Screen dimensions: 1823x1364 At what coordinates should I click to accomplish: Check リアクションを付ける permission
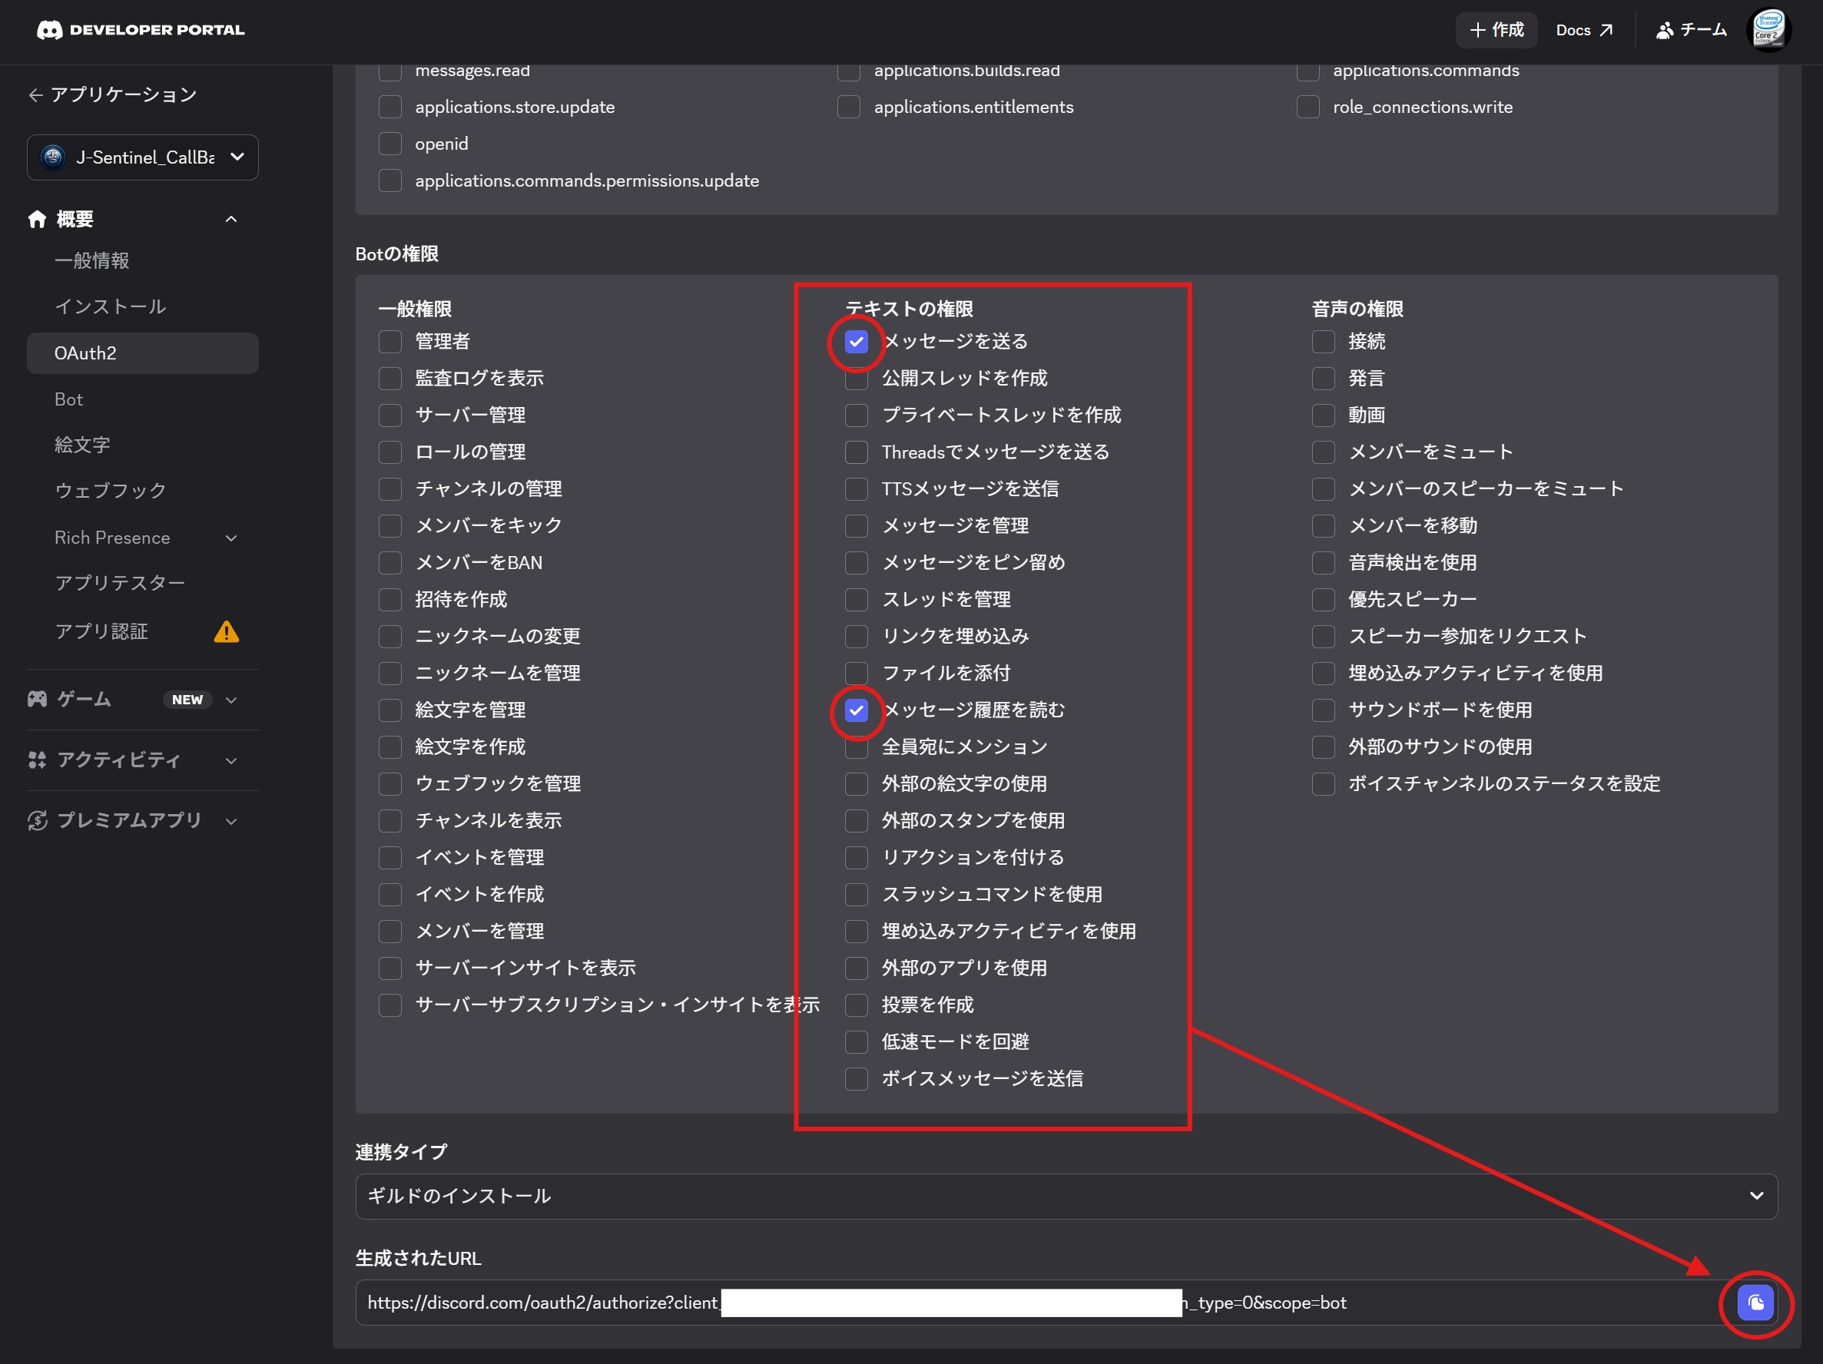coord(857,857)
